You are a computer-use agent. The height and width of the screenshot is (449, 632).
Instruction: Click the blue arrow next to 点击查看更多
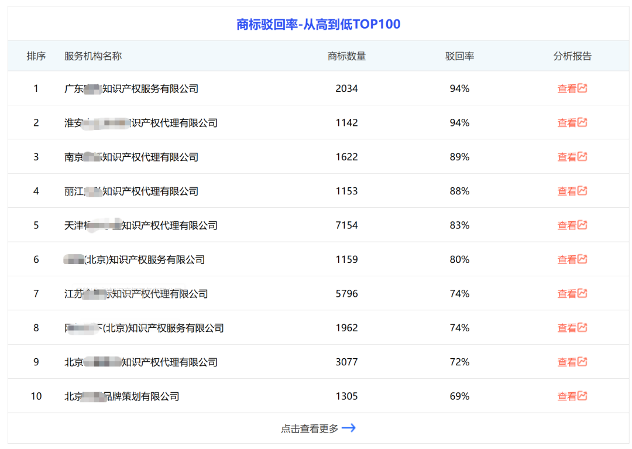point(349,428)
